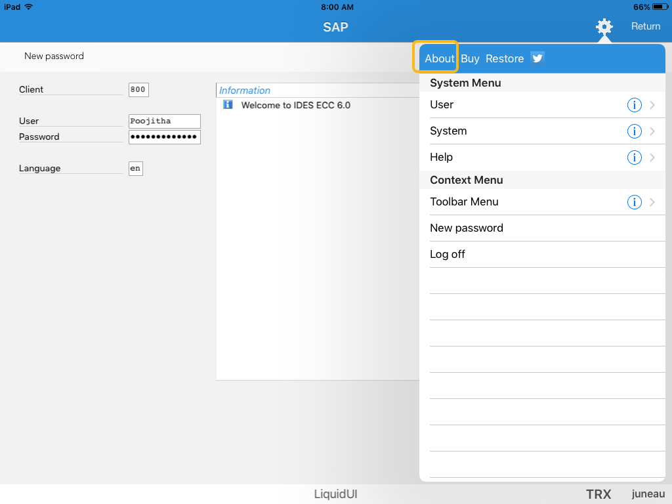
Task: Open the Twitter bird icon
Action: 537,58
